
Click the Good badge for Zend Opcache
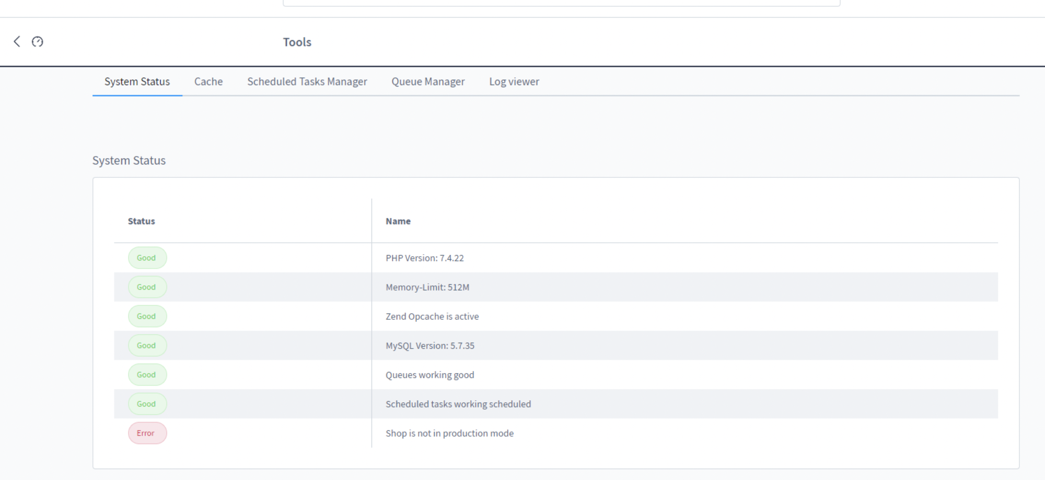click(147, 316)
